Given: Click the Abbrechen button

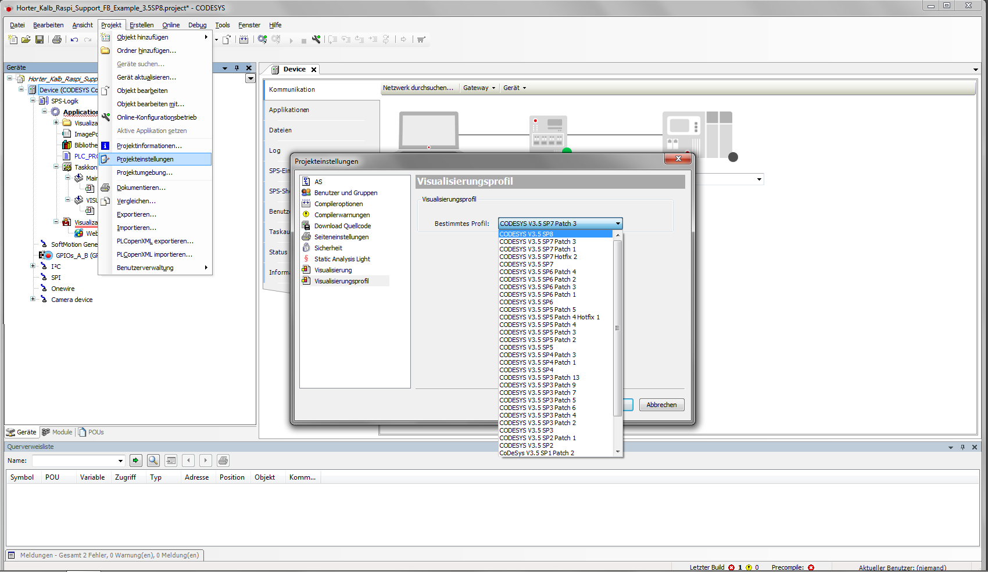Looking at the screenshot, I should click(x=661, y=405).
